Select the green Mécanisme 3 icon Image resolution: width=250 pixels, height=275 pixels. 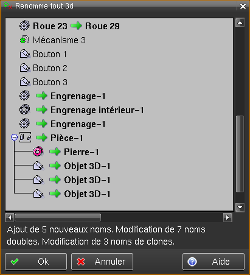24,40
